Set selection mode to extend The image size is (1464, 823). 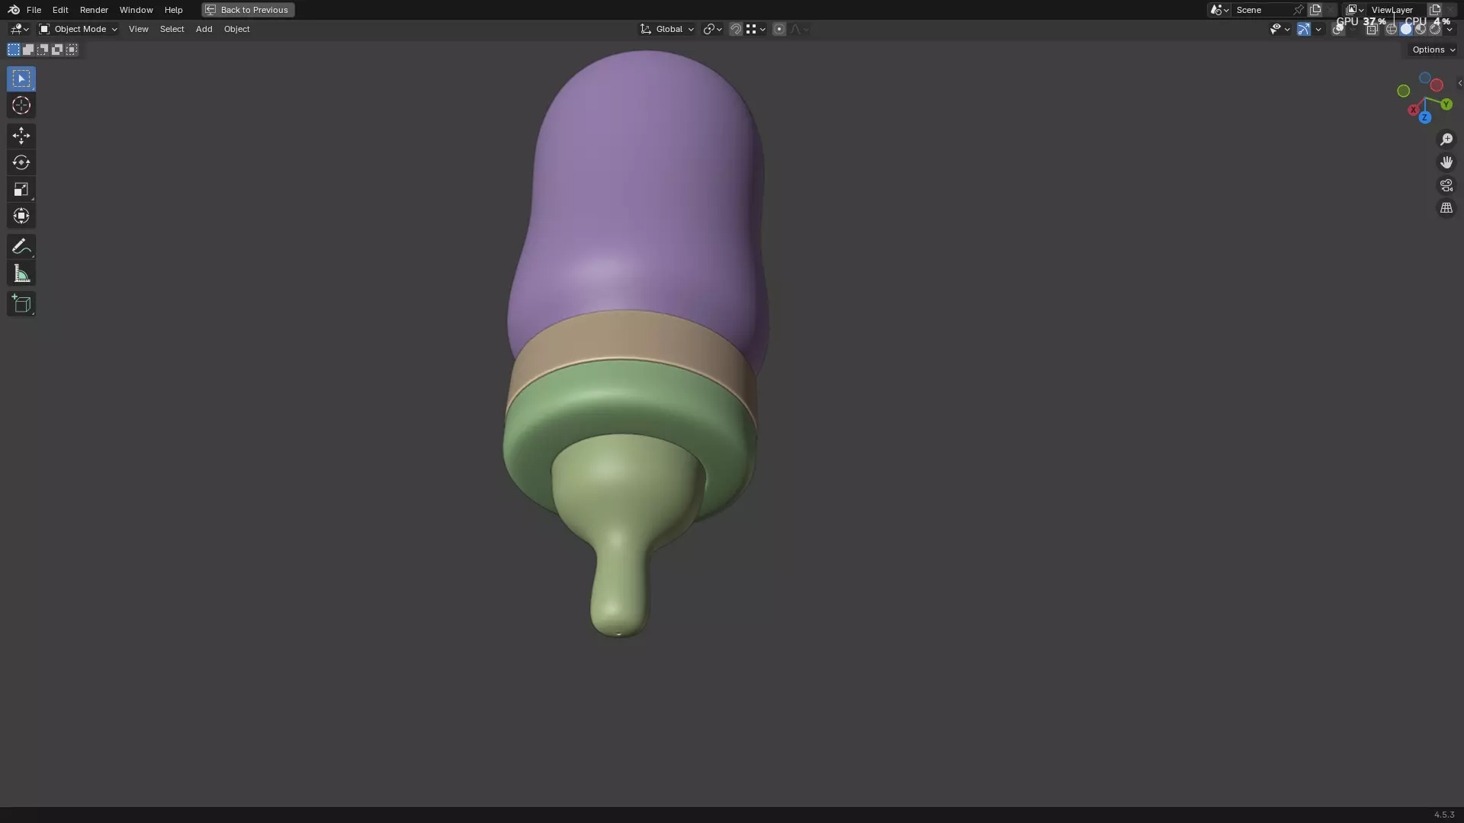[x=28, y=50]
